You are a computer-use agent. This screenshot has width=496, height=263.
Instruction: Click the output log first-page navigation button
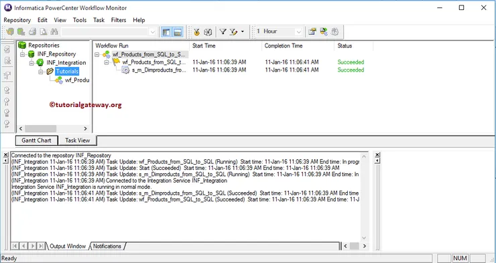pos(15,246)
